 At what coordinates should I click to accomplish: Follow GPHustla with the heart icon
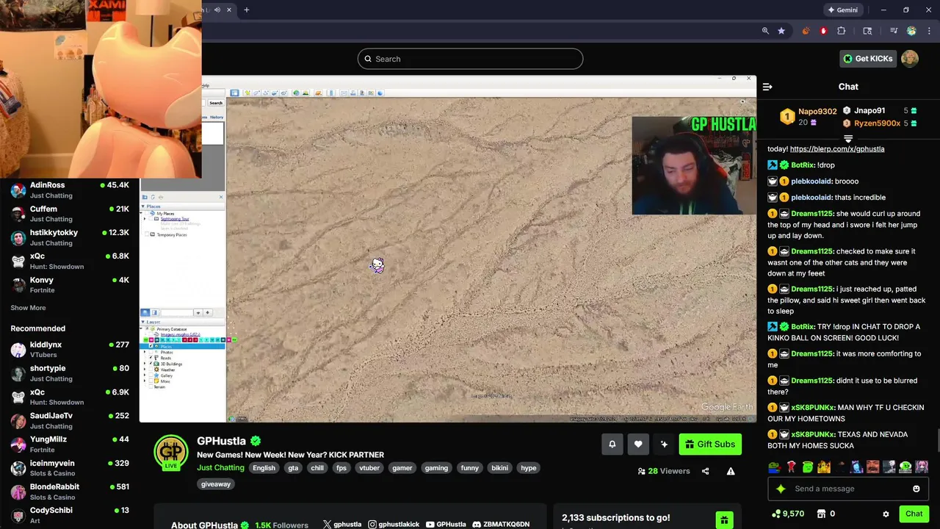[638, 444]
